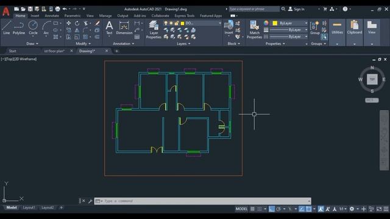Switch to the Manage ribbon tab

(x=105, y=16)
